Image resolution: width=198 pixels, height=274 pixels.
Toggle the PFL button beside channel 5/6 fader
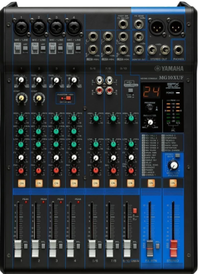click(100, 246)
